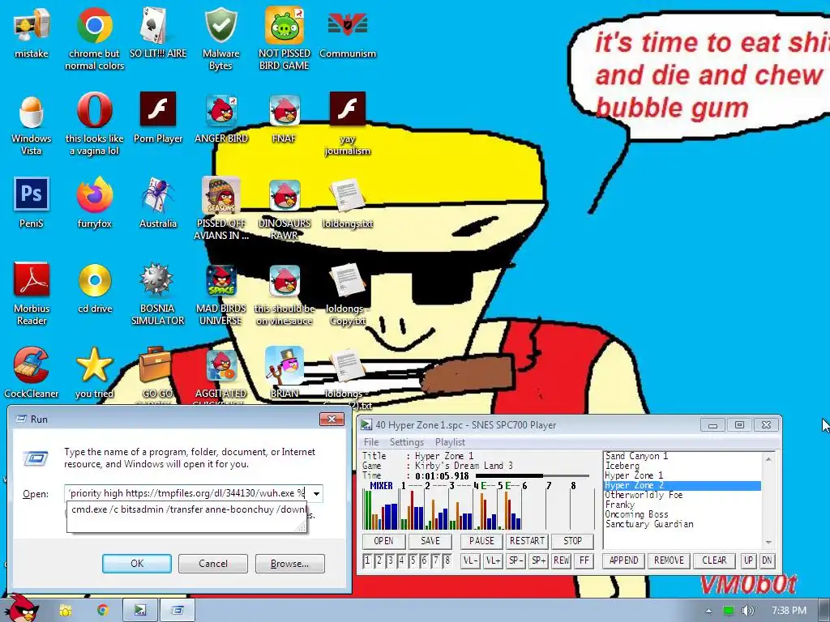
Task: Expand the Open field dropdown arrow in Run
Action: 316,493
